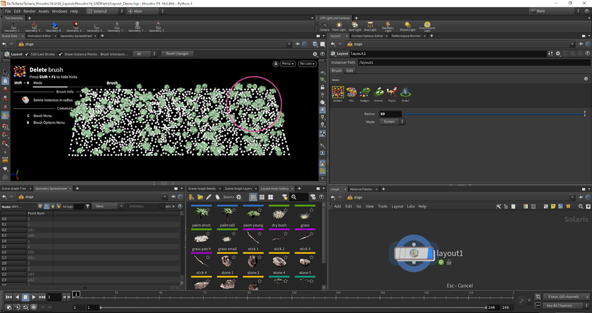Add an Environment Light from the shelf
This screenshot has width=592, height=313.
point(427,26)
